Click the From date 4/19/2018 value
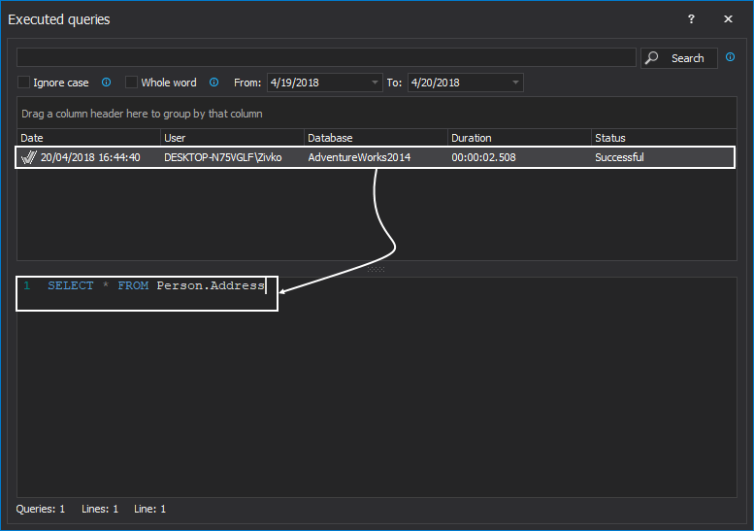Image resolution: width=754 pixels, height=531 pixels. pos(295,83)
